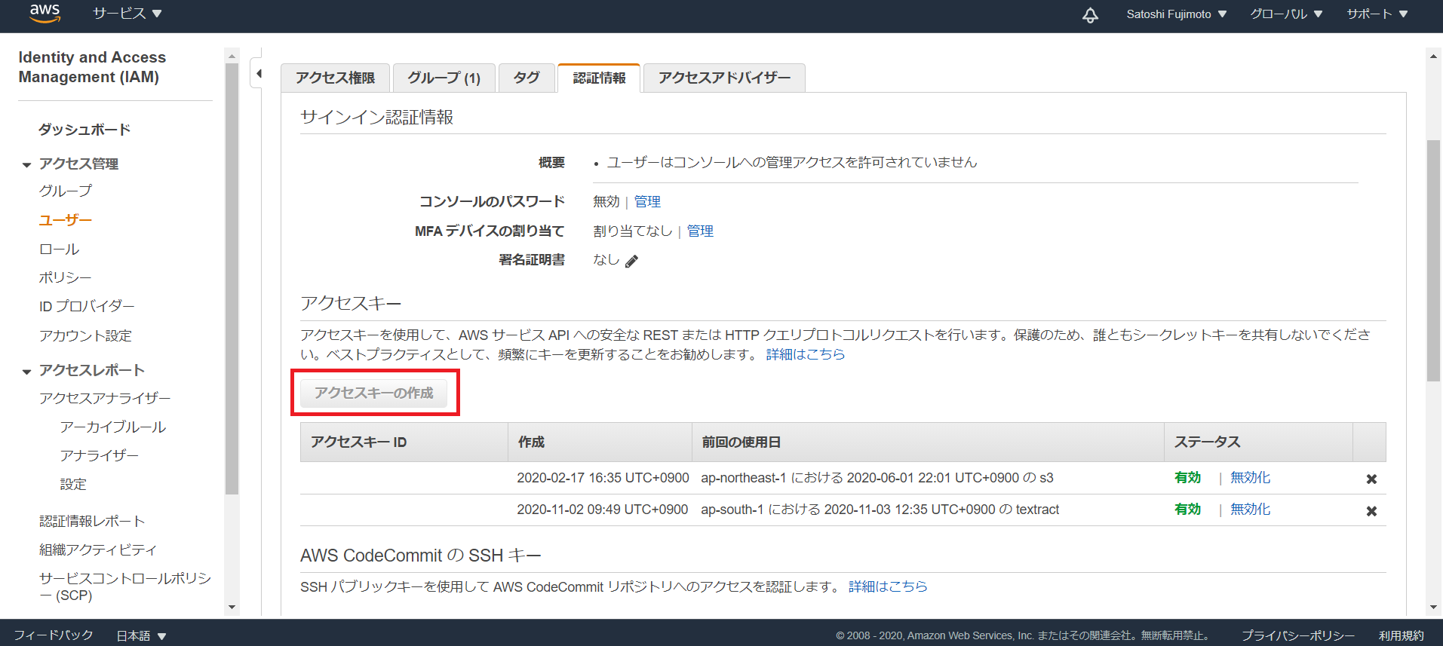Open 設定 under access analyzer
The width and height of the screenshot is (1443, 646).
(73, 484)
